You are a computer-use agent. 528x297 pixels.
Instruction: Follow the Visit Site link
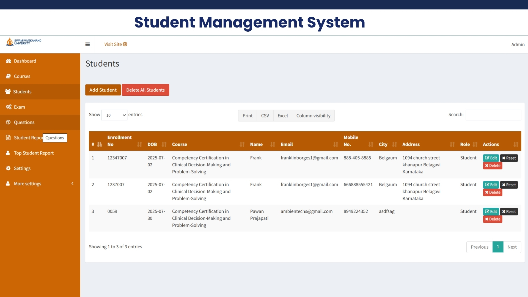click(x=115, y=44)
